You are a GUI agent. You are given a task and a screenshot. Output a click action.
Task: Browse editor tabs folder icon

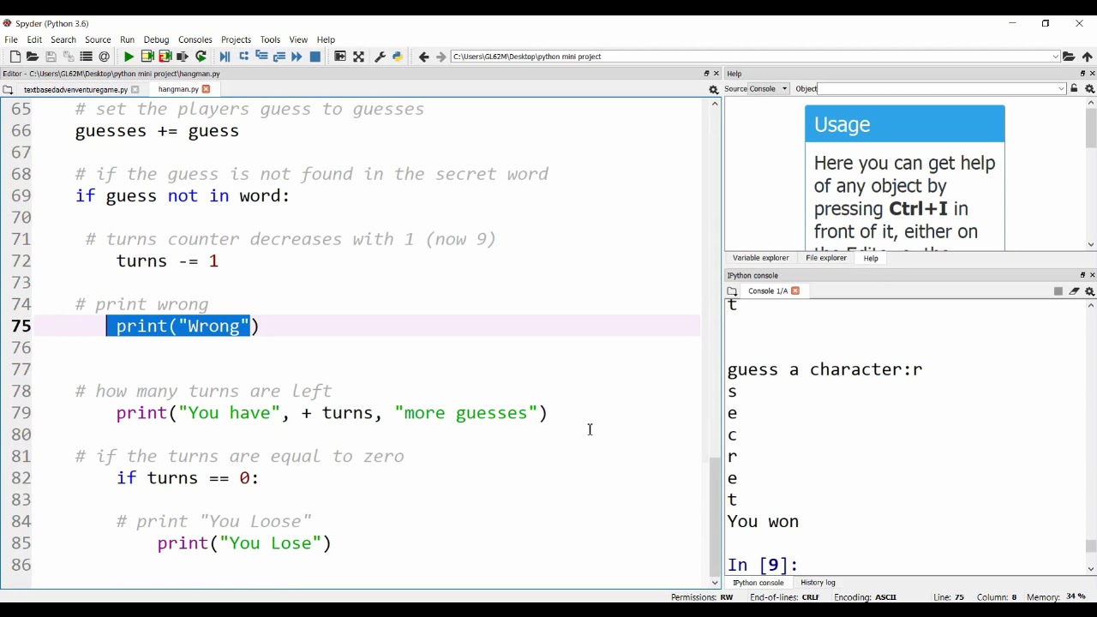tap(8, 89)
